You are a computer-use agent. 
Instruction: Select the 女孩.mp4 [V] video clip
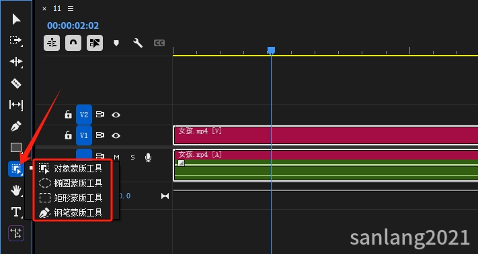[x=325, y=135]
